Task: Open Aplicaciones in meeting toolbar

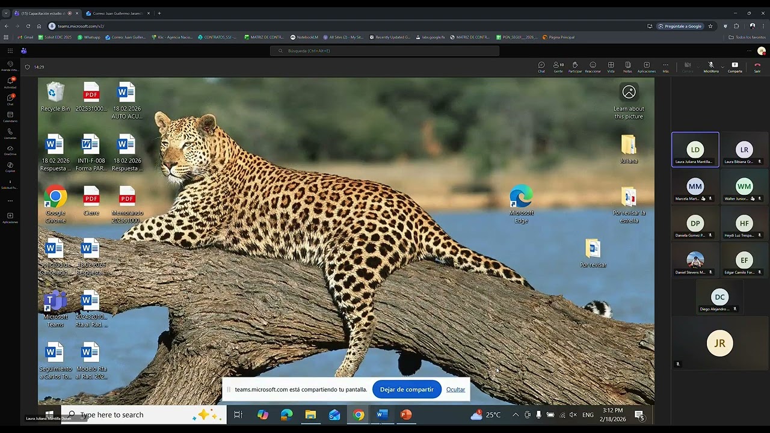Action: click(x=647, y=67)
